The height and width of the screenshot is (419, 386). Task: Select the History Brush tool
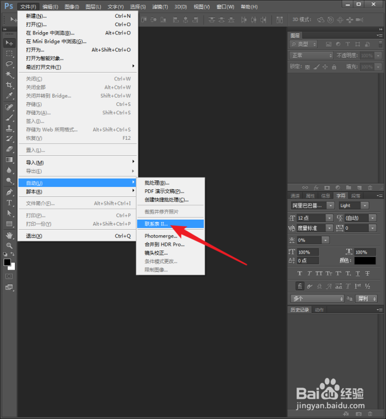(10, 139)
